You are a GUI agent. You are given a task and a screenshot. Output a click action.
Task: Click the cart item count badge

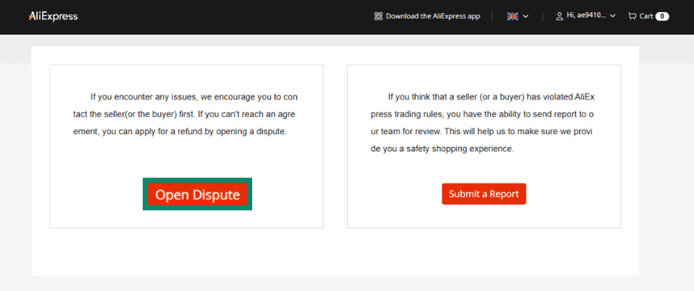(x=662, y=17)
